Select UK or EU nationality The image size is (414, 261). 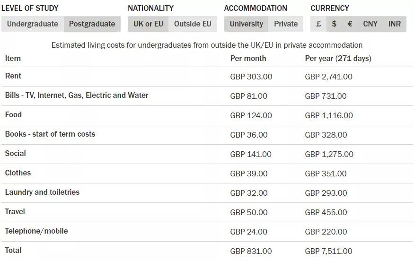(x=148, y=24)
